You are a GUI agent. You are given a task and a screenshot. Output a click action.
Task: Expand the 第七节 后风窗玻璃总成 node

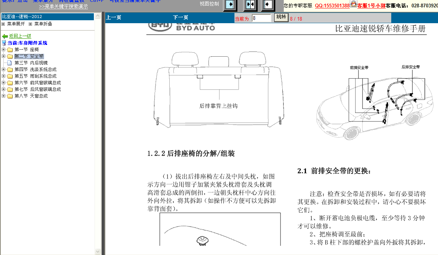[4, 89]
